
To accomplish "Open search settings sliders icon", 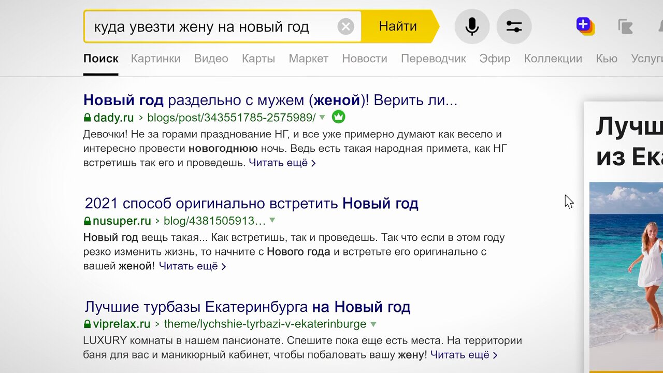I will tap(514, 26).
